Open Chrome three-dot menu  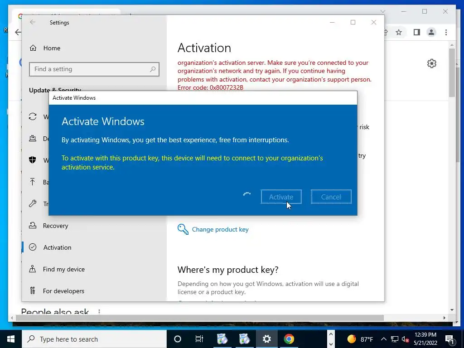pos(446,32)
